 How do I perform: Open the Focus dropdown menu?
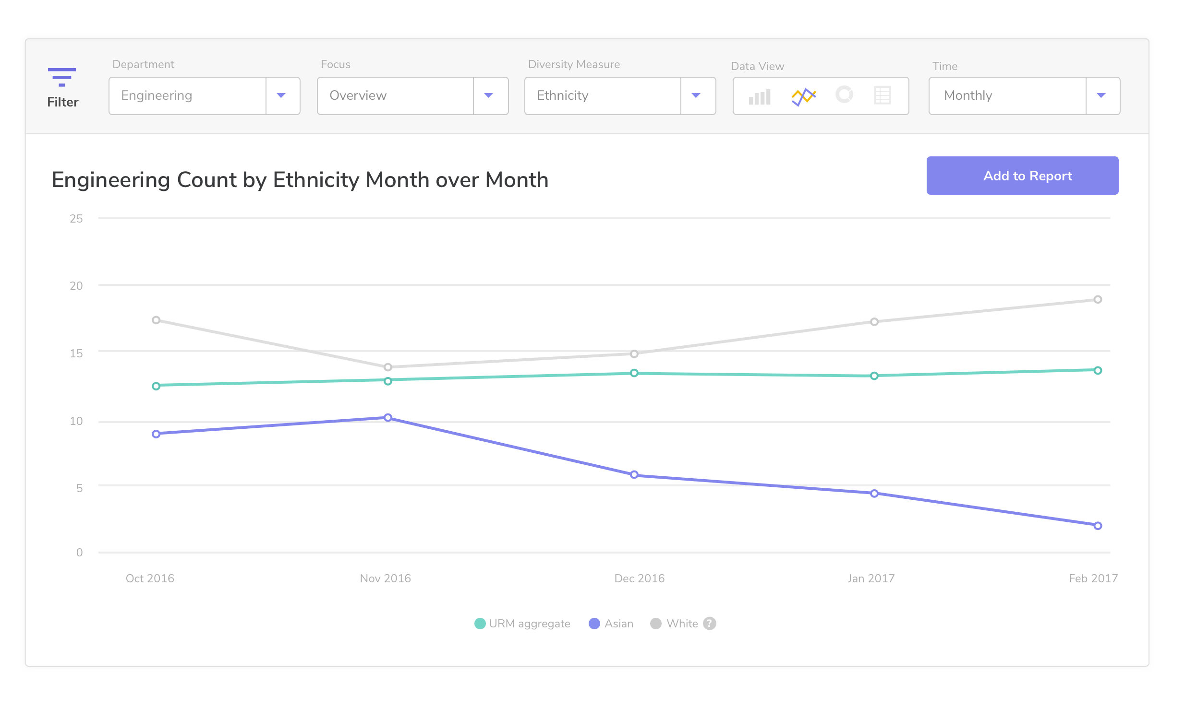(489, 94)
